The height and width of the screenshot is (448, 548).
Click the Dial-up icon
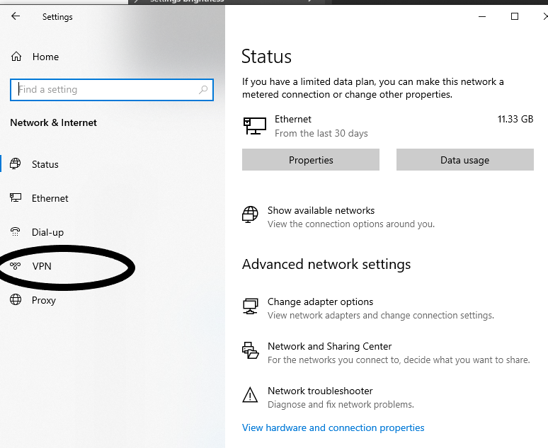pyautogui.click(x=16, y=232)
